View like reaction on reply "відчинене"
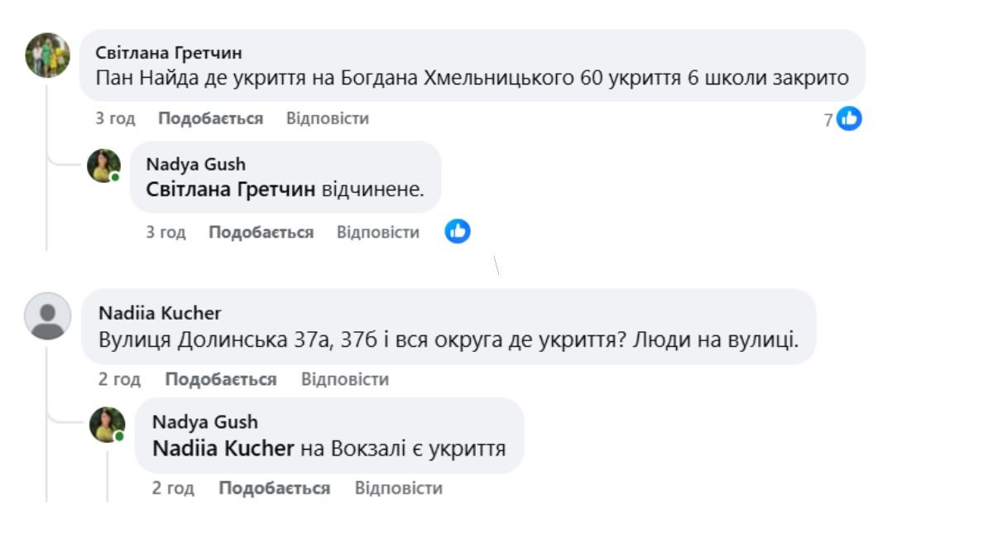This screenshot has height=559, width=993. point(458,232)
